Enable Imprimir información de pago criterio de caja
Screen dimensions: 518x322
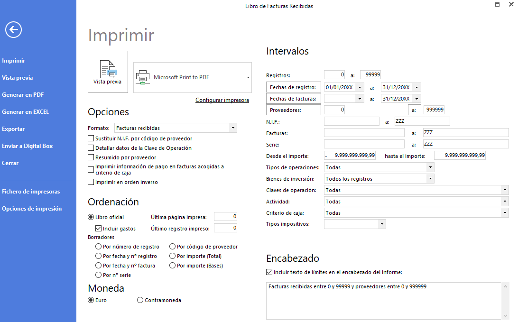[x=91, y=169]
